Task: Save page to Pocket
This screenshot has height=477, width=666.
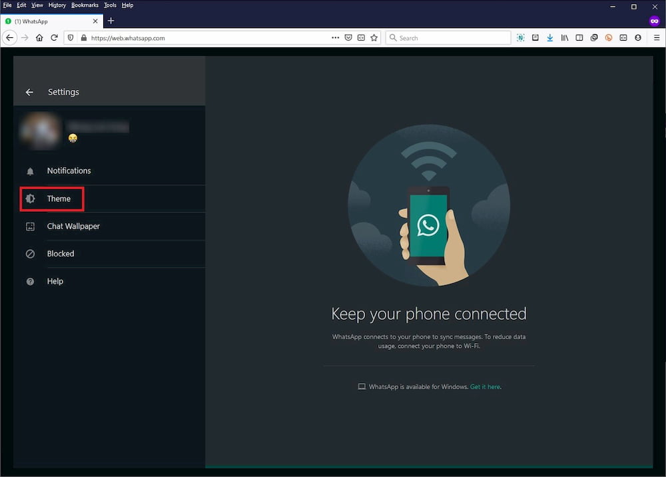Action: click(x=348, y=38)
